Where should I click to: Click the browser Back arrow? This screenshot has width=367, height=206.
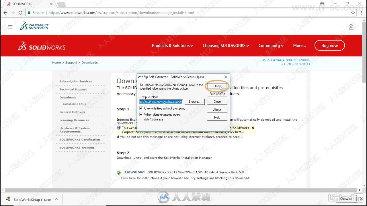(5, 13)
